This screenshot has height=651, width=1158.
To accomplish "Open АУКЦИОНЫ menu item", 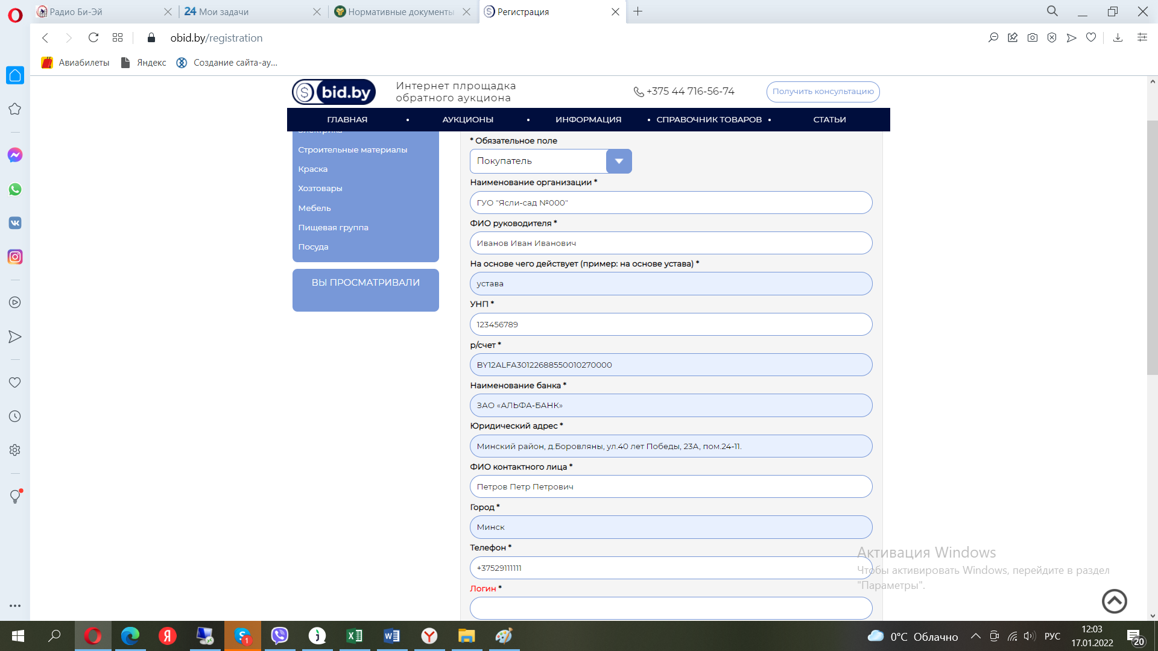I will coord(467,119).
